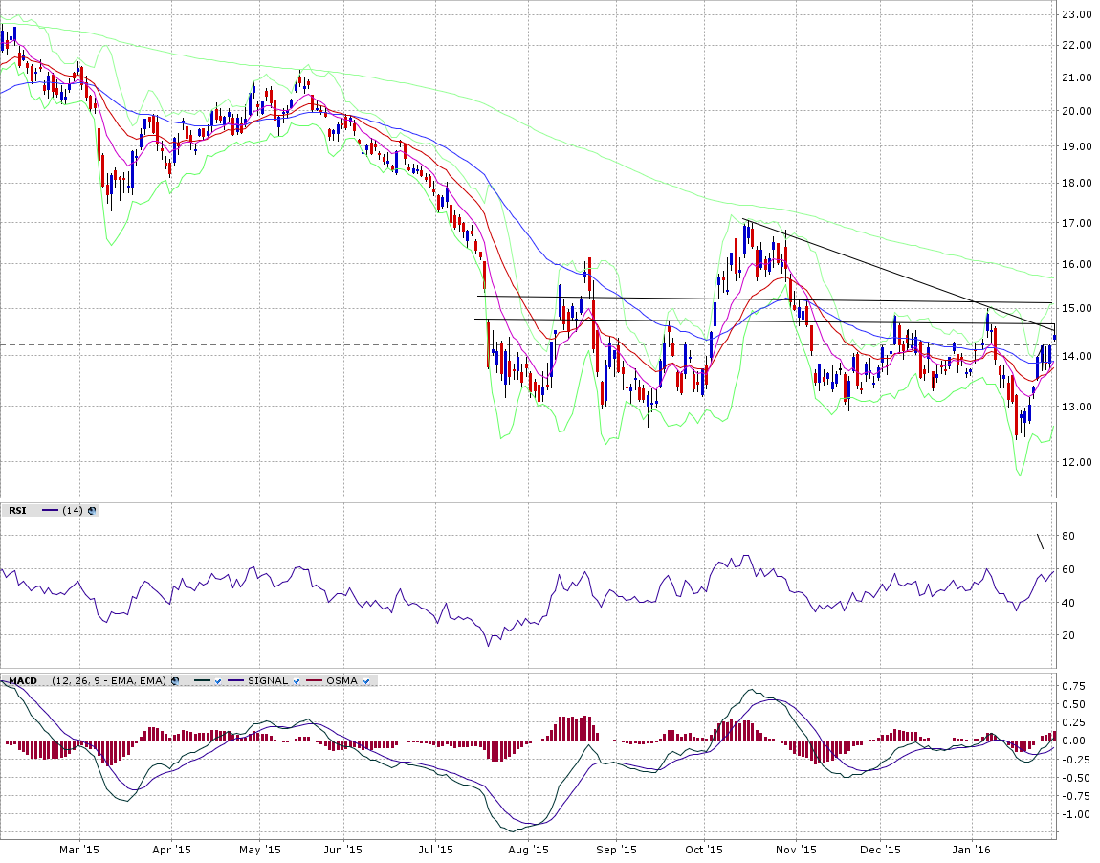
Task: Click the RSI line color swatch
Action: (51, 510)
